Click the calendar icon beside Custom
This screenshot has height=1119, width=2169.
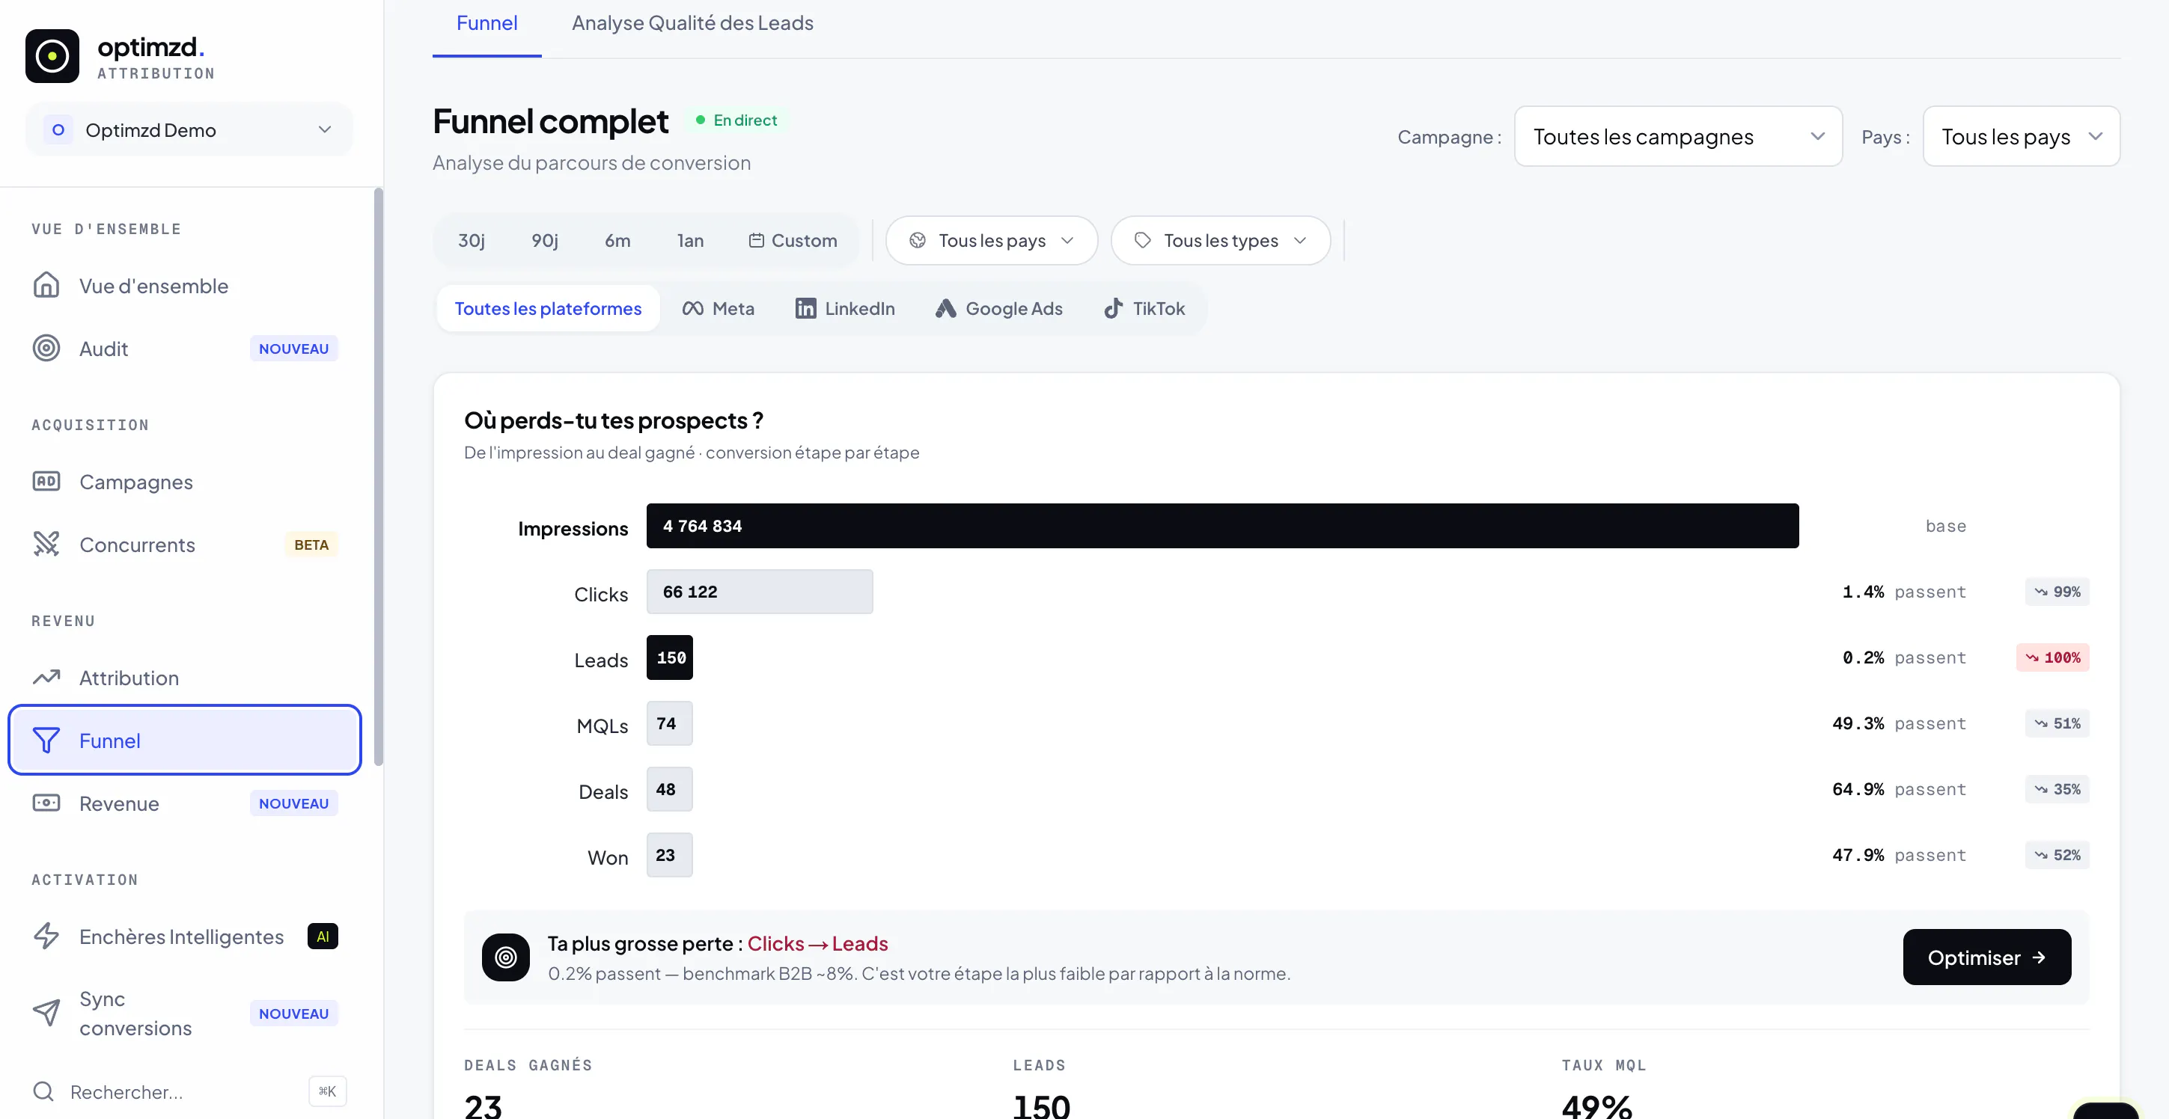756,241
